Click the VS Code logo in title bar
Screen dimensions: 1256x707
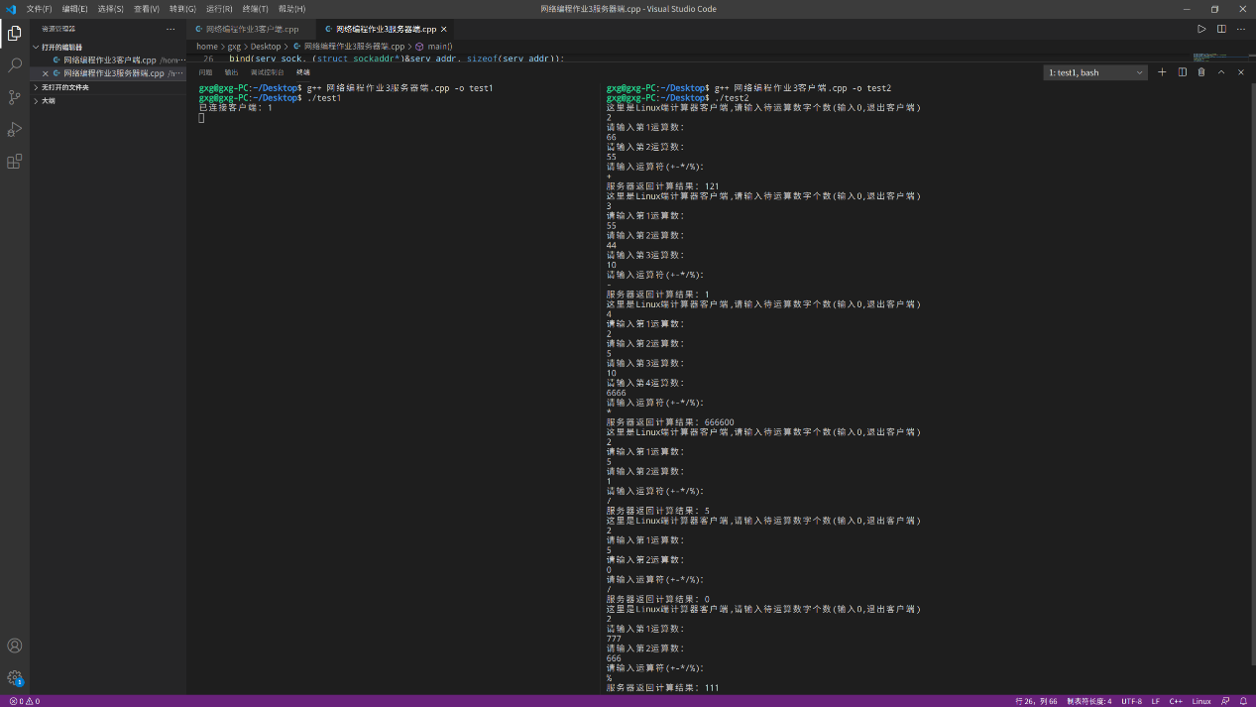[x=11, y=9]
